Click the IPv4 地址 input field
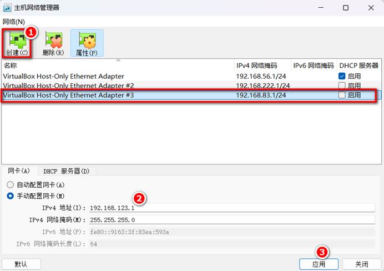384x271 pixels. 232,208
